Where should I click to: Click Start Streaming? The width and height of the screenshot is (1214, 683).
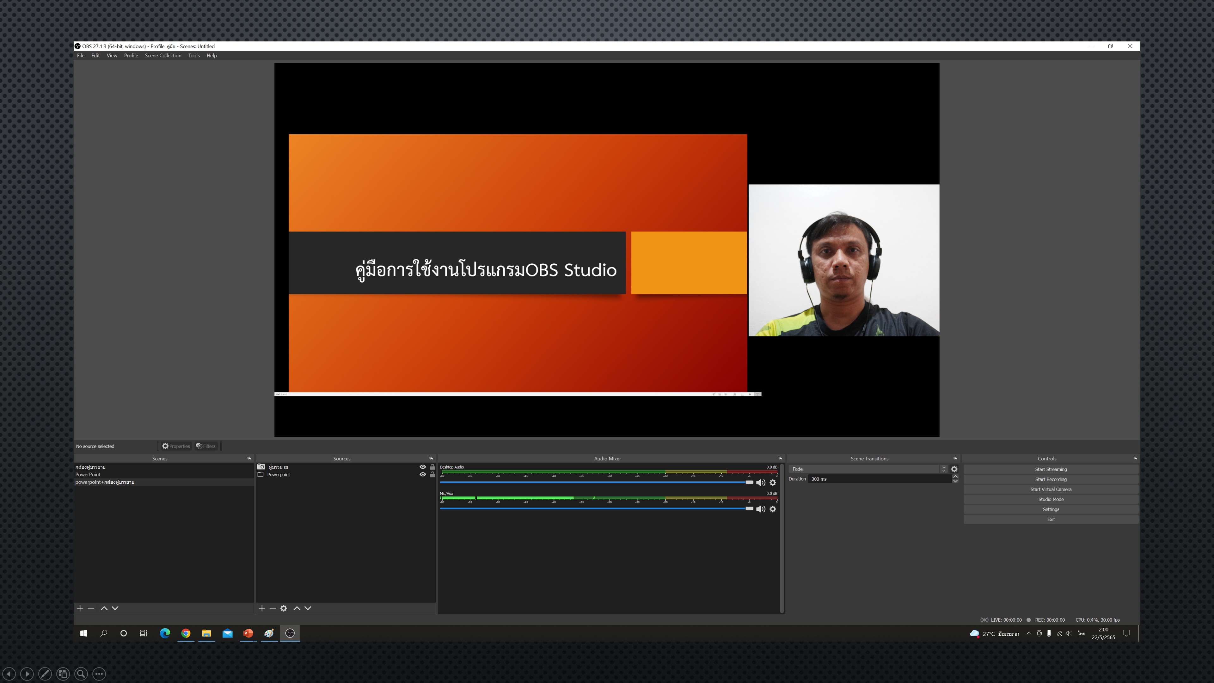[1051, 470]
